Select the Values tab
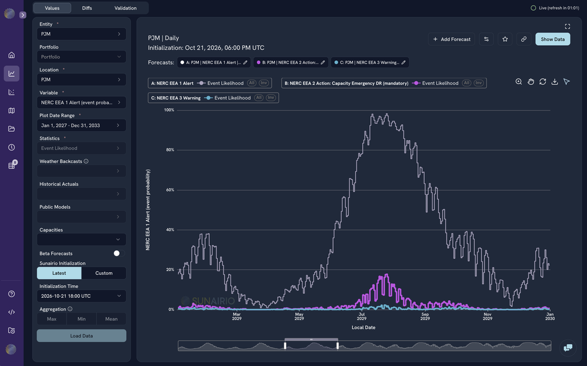 pos(52,8)
